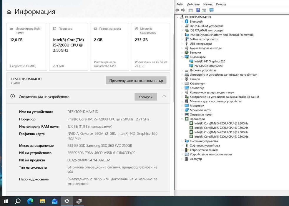Viewport: 289px width, 206px height.
Task: Select the USB контролери plug icon
Action: coord(187,44)
